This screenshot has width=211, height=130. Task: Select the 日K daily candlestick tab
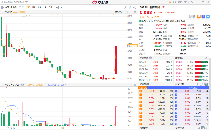coord(28,7)
